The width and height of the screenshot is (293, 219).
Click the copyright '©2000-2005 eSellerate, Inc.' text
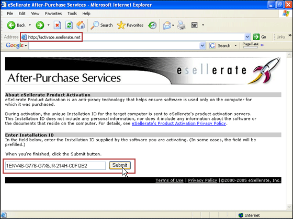251,180
